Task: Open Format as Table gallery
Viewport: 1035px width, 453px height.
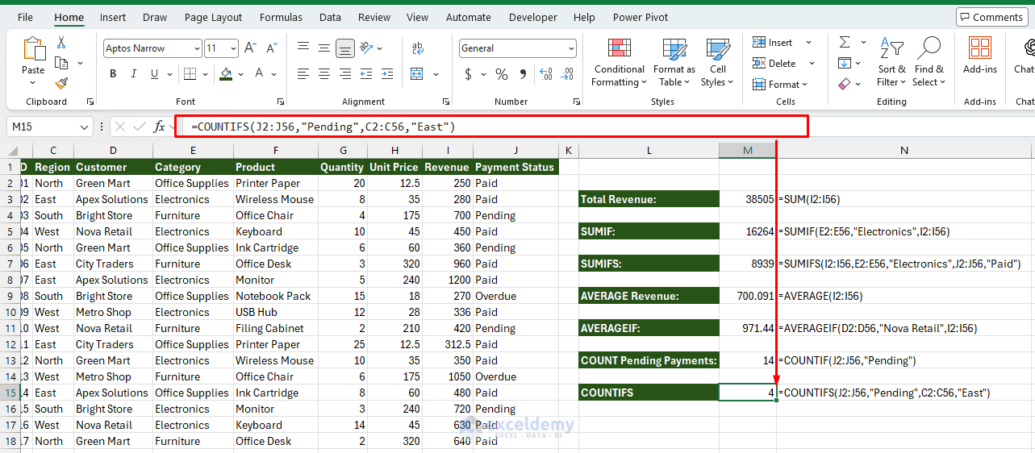Action: tap(674, 63)
